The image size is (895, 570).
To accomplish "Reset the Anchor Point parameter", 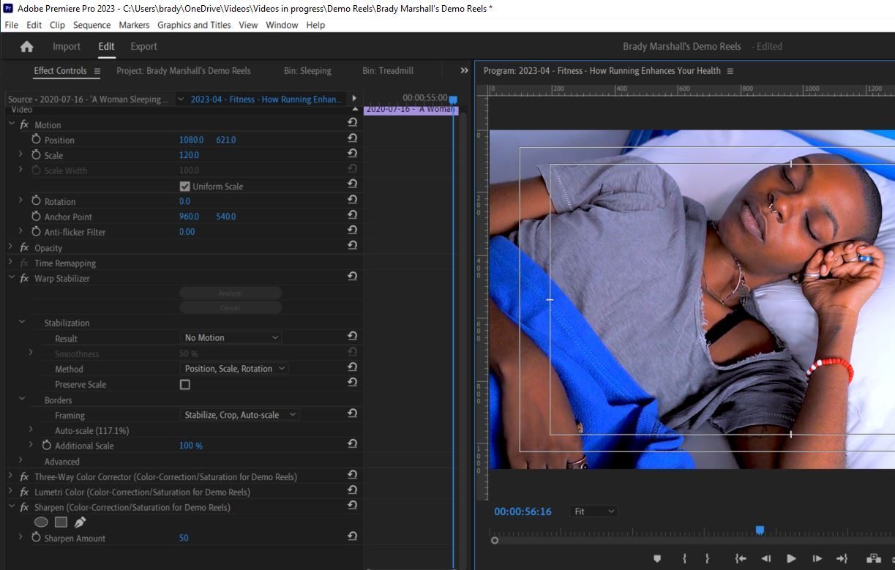I will [352, 215].
